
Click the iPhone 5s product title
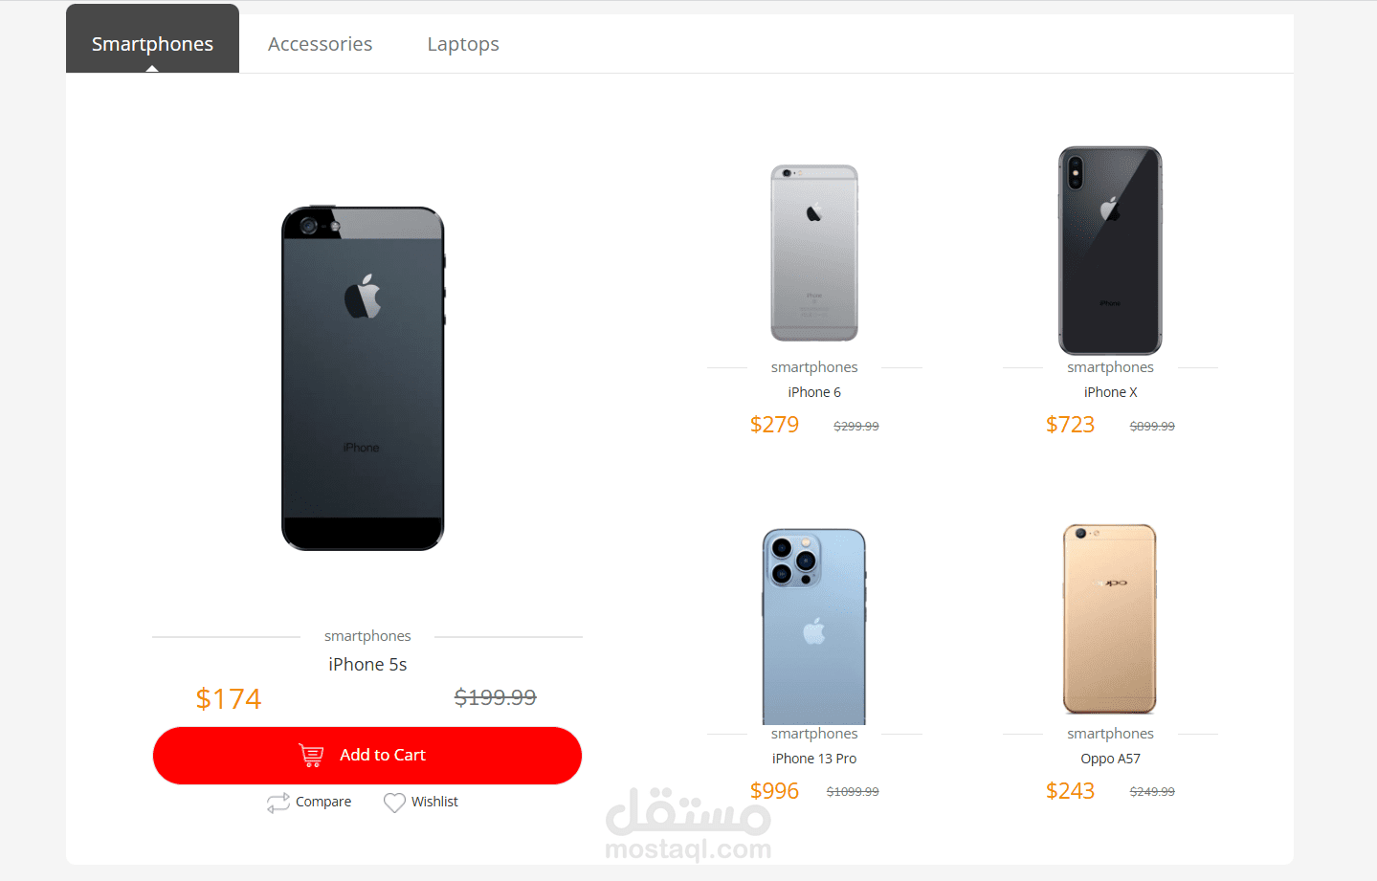pyautogui.click(x=367, y=665)
